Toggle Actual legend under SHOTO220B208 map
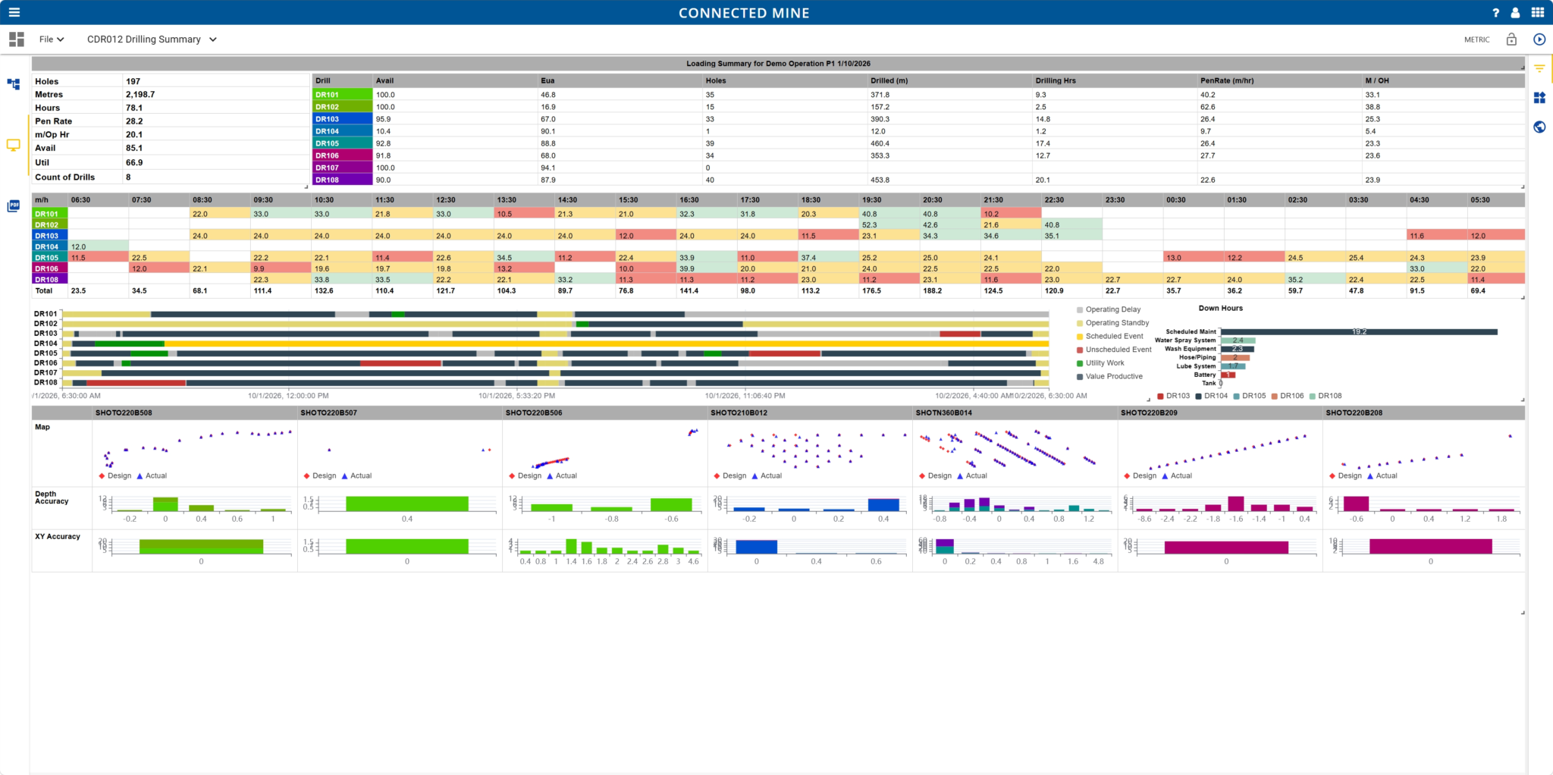Screen dimensions: 1553x775 [x=1382, y=476]
